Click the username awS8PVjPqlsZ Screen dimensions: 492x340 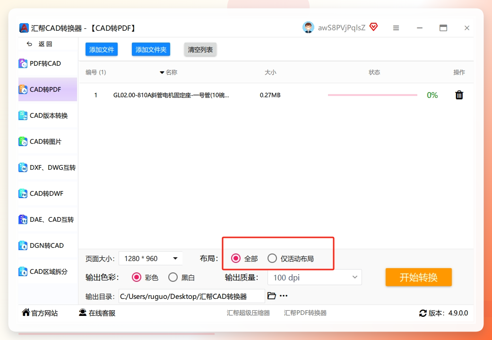pyautogui.click(x=342, y=27)
